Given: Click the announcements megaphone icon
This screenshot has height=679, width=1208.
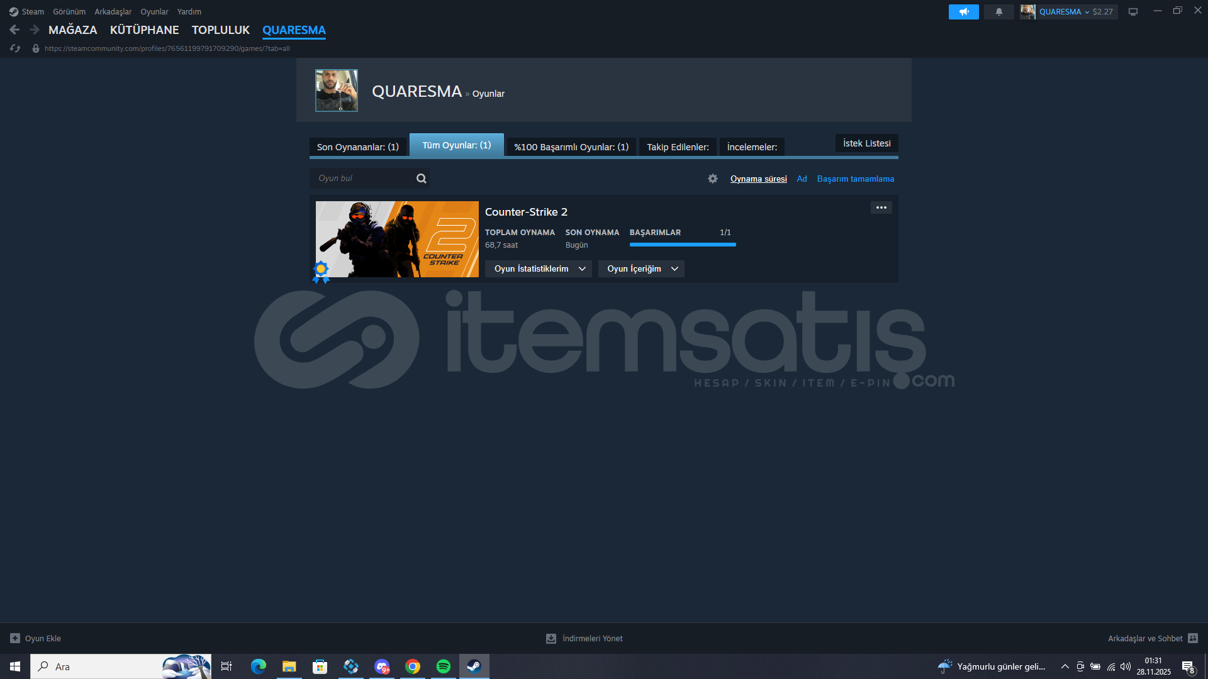Looking at the screenshot, I should pyautogui.click(x=963, y=12).
